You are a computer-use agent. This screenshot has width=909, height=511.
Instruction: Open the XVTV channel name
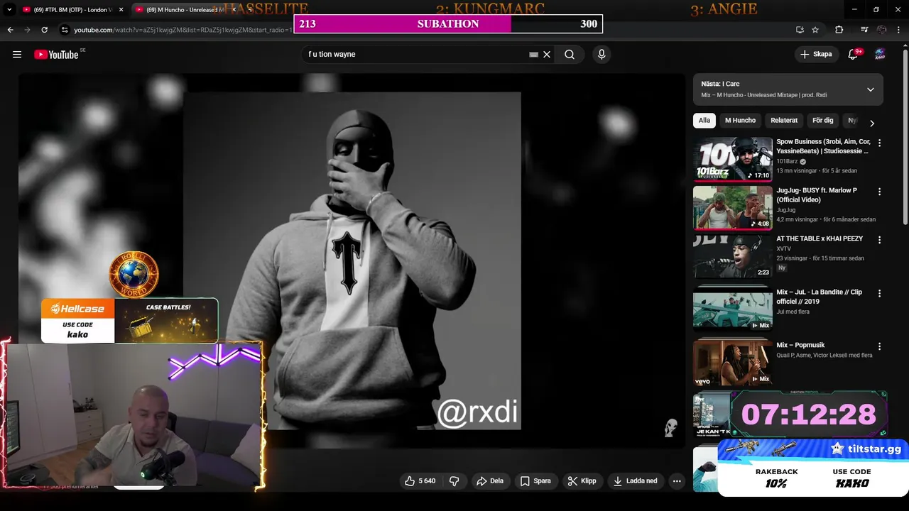coord(784,248)
